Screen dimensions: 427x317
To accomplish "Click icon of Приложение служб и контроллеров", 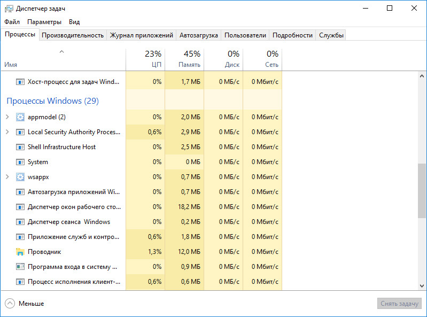I will point(20,237).
